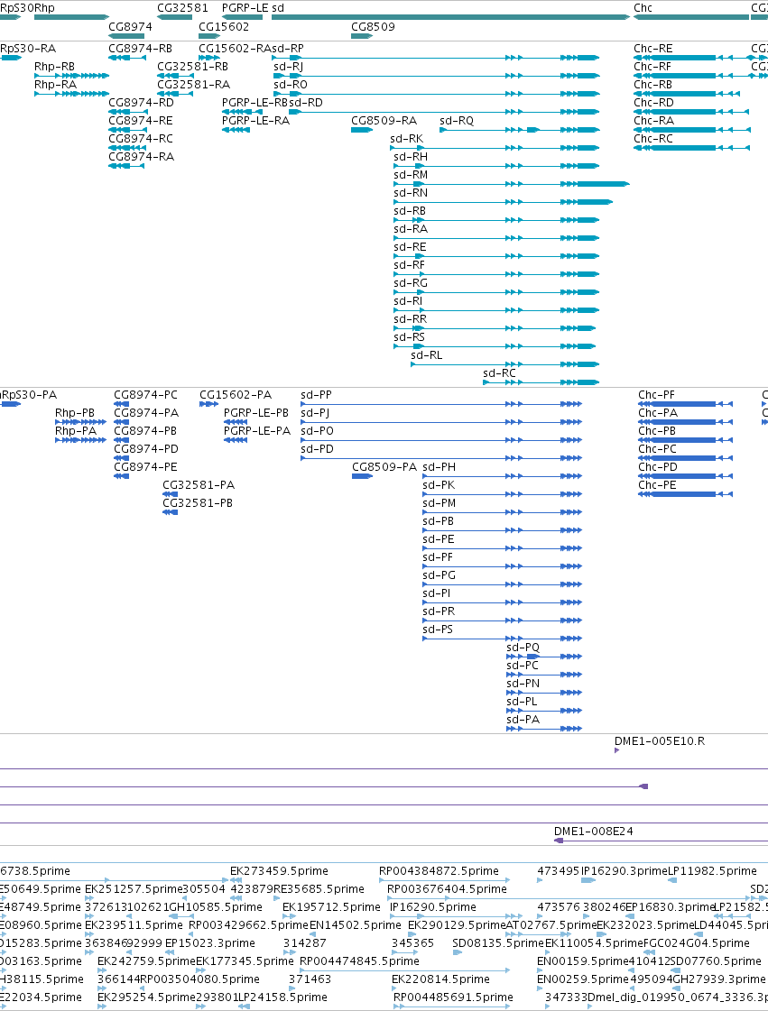Click Chc-RE transcript label
The width and height of the screenshot is (768, 1011).
pyautogui.click(x=653, y=49)
